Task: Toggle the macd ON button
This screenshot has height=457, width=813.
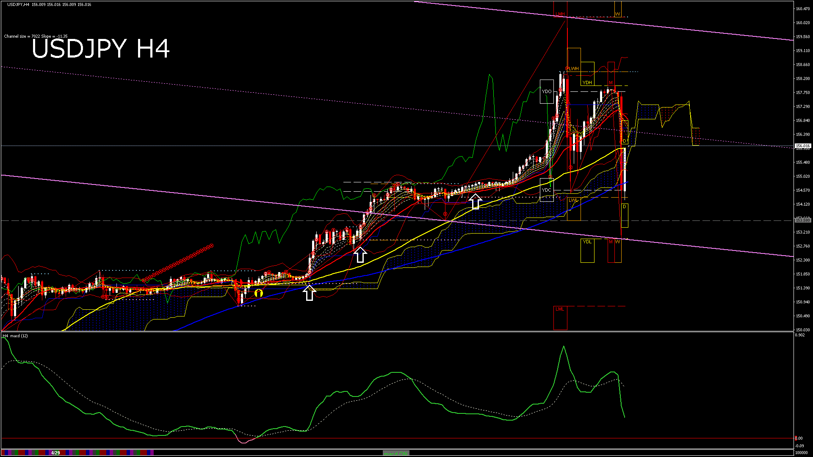Action: coord(396,453)
